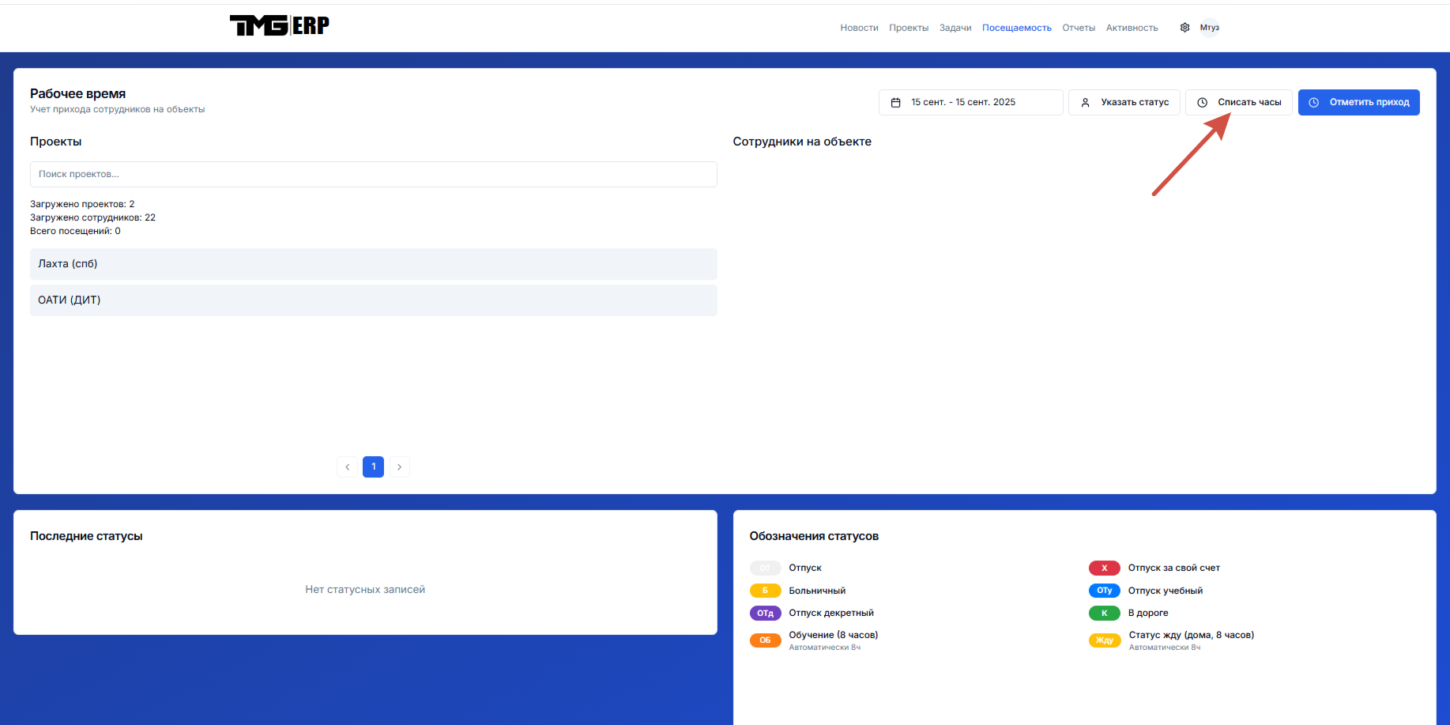The height and width of the screenshot is (725, 1450).
Task: Click the green К on-the-road badge
Action: pyautogui.click(x=1104, y=614)
